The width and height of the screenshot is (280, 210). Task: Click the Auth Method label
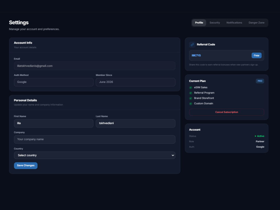[x=21, y=75]
